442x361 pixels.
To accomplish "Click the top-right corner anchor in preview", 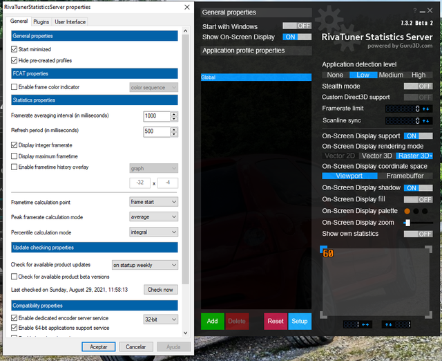I will [428, 249].
